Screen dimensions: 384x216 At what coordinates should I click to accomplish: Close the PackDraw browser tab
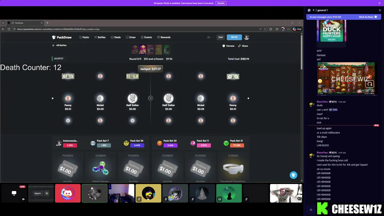[x=41, y=23]
